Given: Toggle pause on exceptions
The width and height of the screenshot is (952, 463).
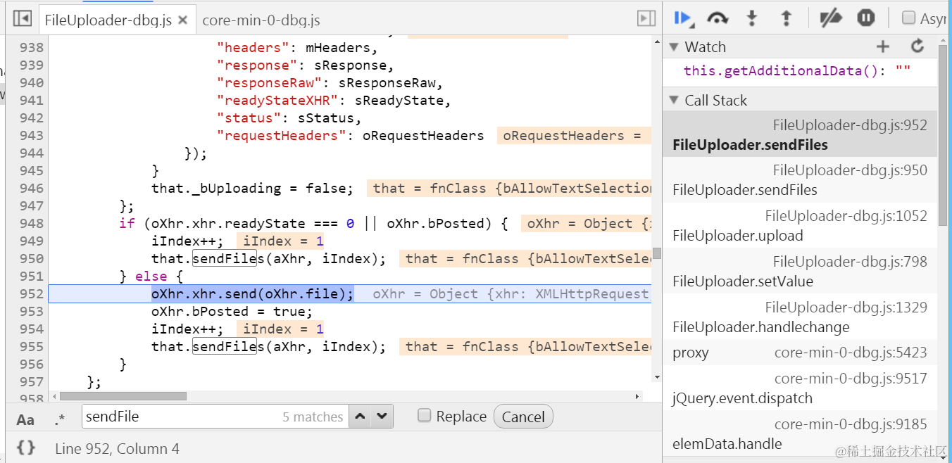Looking at the screenshot, I should [866, 18].
